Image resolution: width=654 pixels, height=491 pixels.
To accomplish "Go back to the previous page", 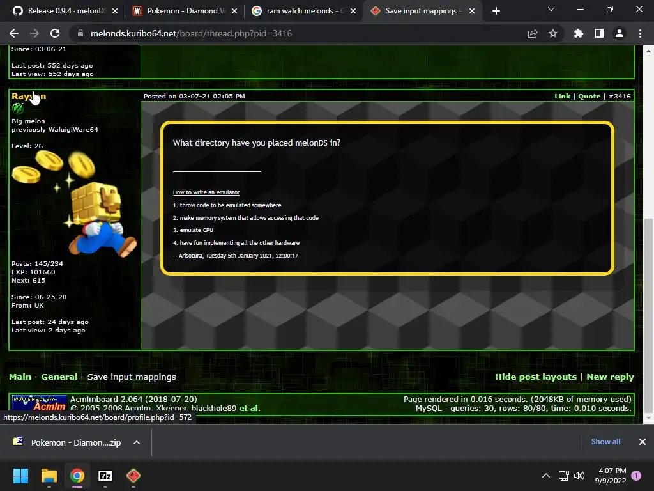I will (14, 33).
